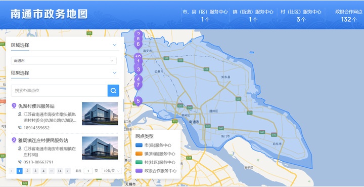Select 市、县(区)服务中心 statistics tab
The width and height of the screenshot is (364, 187).
205,15
